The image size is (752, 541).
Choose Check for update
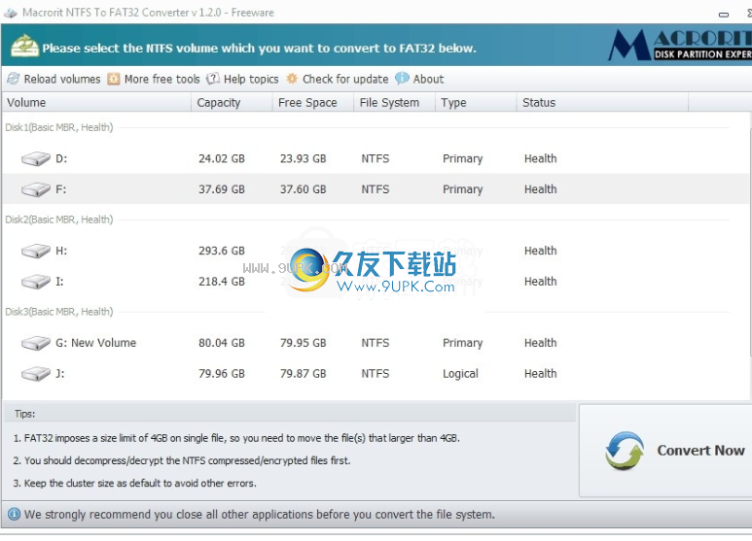(x=338, y=79)
